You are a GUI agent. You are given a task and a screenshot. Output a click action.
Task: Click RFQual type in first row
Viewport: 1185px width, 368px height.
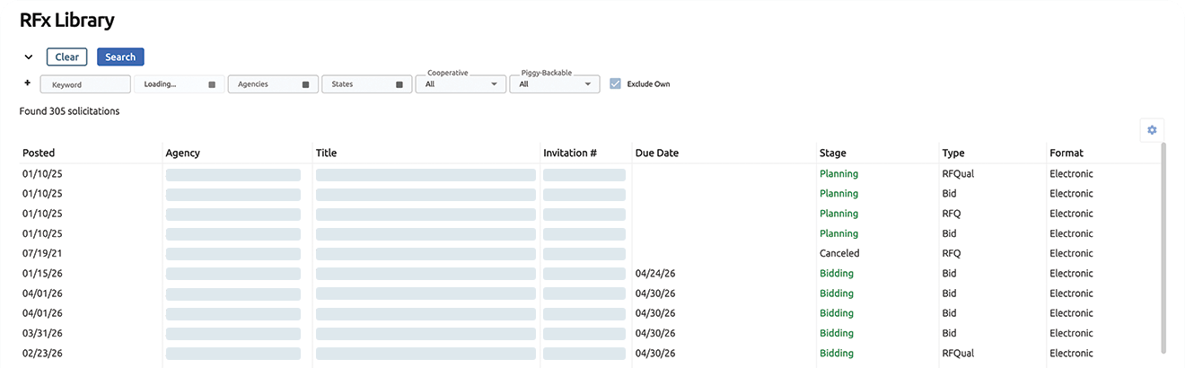pyautogui.click(x=958, y=173)
